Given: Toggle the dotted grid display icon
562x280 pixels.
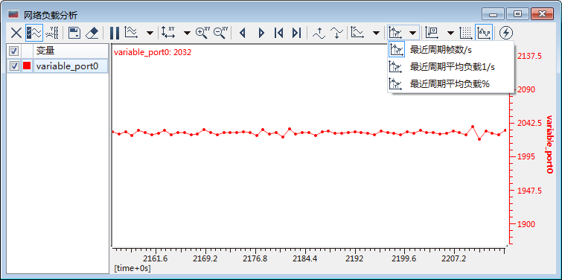Looking at the screenshot, I should (465, 33).
